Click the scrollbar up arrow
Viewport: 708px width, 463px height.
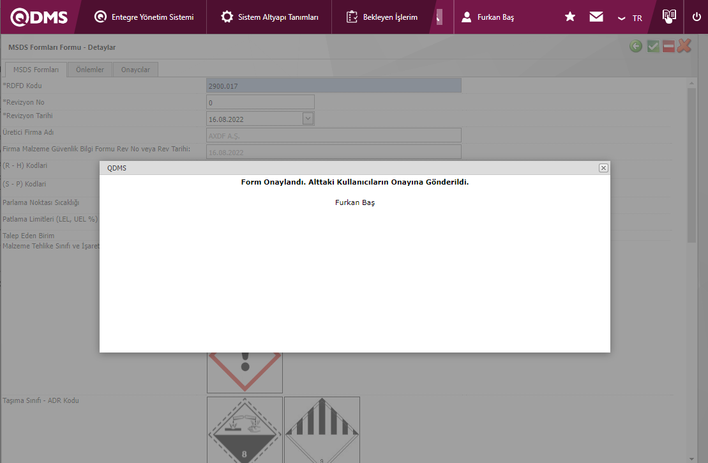[x=691, y=84]
